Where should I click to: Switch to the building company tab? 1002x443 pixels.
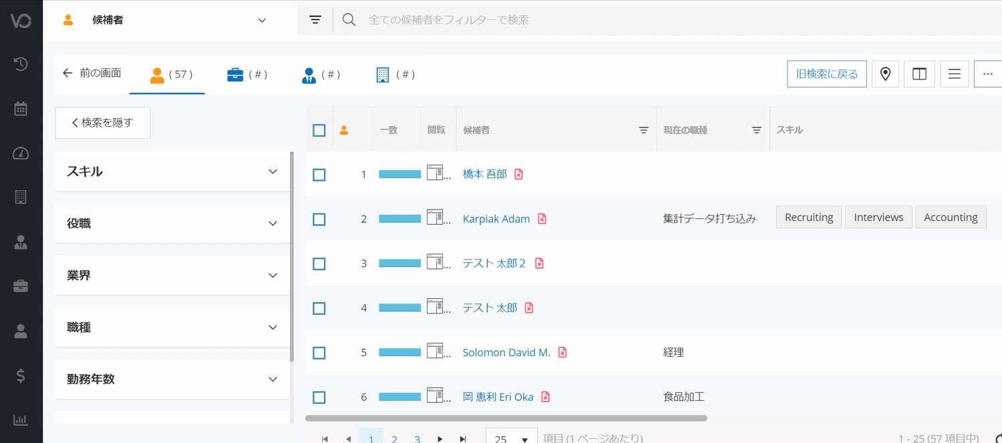coord(395,75)
